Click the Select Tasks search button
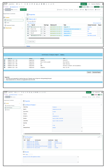The height and width of the screenshot is (168, 106). pos(31,41)
